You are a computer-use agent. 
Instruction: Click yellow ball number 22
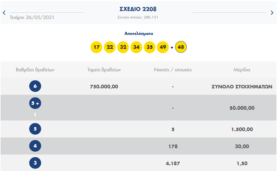110,47
